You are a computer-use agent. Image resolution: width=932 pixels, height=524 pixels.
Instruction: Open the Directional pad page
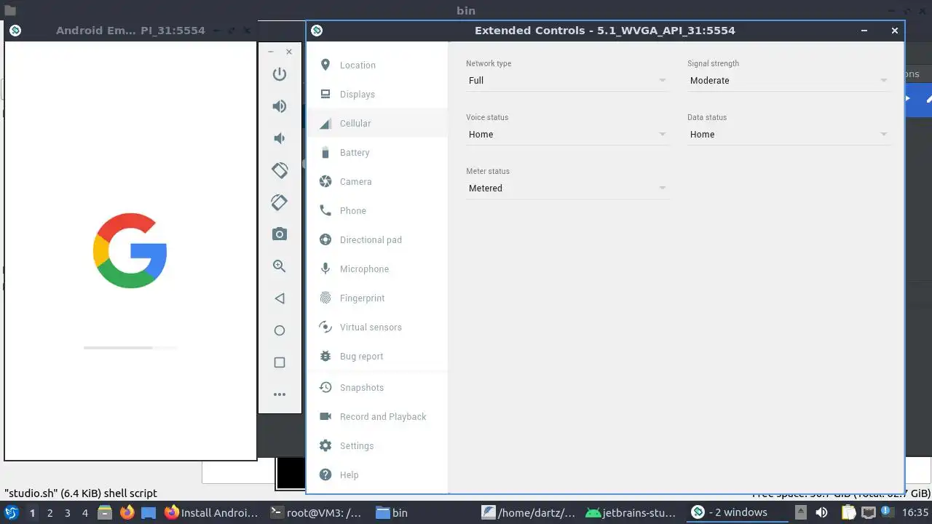[377, 239]
